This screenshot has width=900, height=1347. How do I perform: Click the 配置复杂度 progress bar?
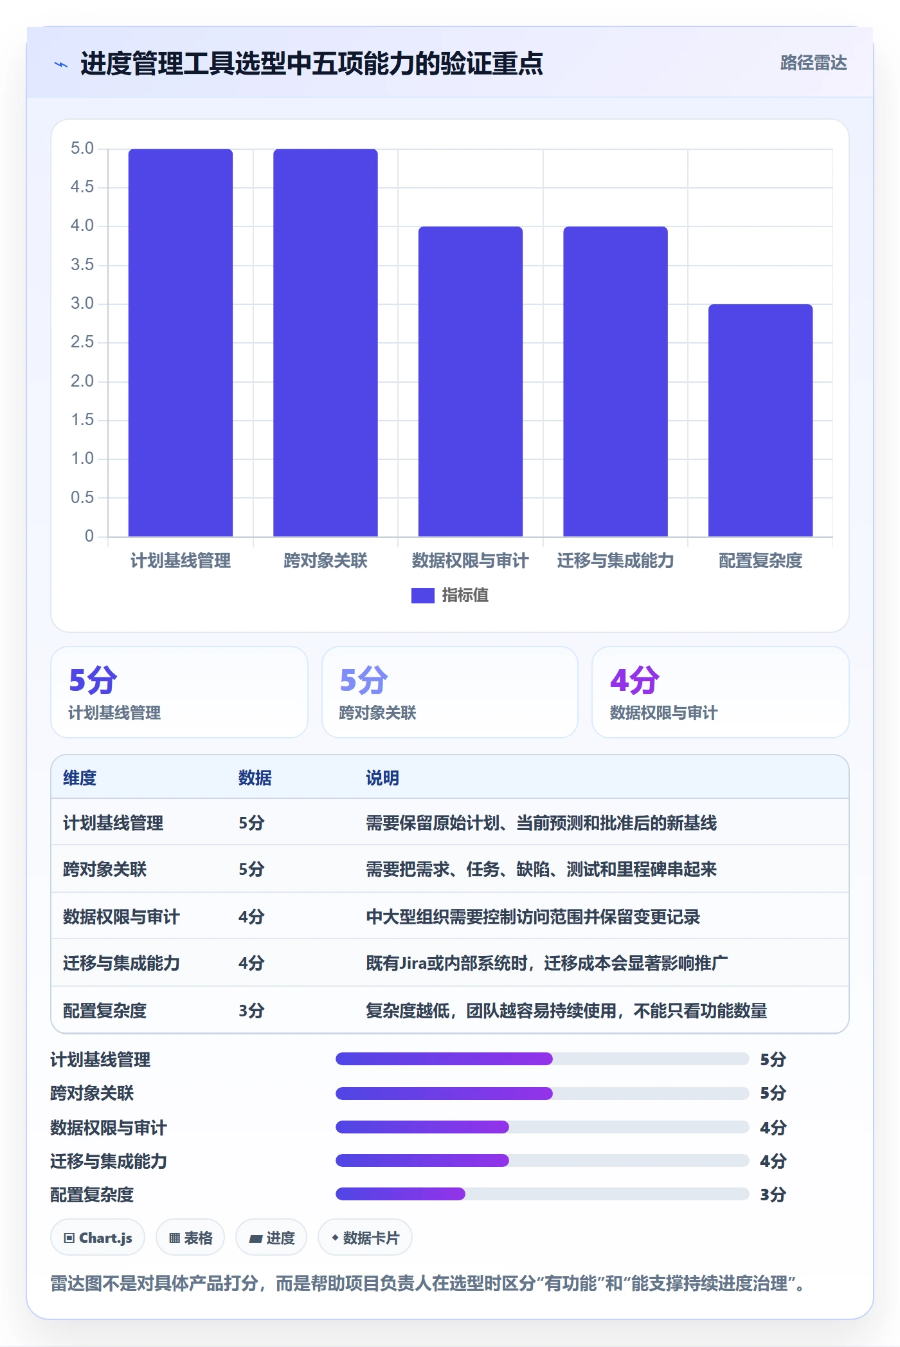tap(542, 1194)
